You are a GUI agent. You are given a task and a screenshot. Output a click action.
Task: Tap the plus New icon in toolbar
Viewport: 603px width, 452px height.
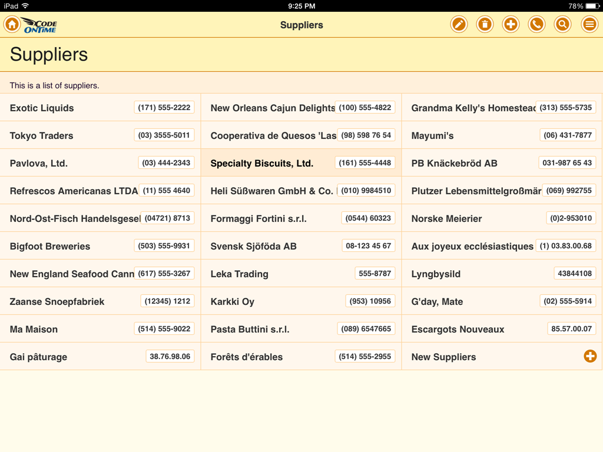[x=511, y=25]
